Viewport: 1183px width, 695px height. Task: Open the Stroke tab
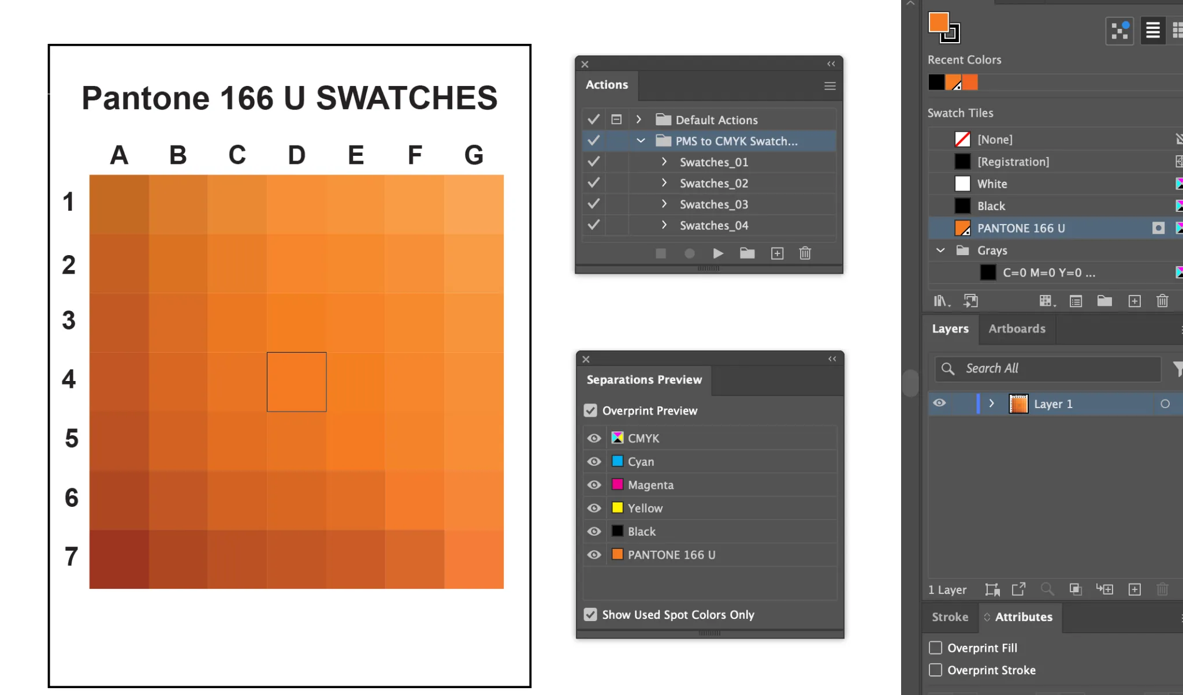click(950, 617)
